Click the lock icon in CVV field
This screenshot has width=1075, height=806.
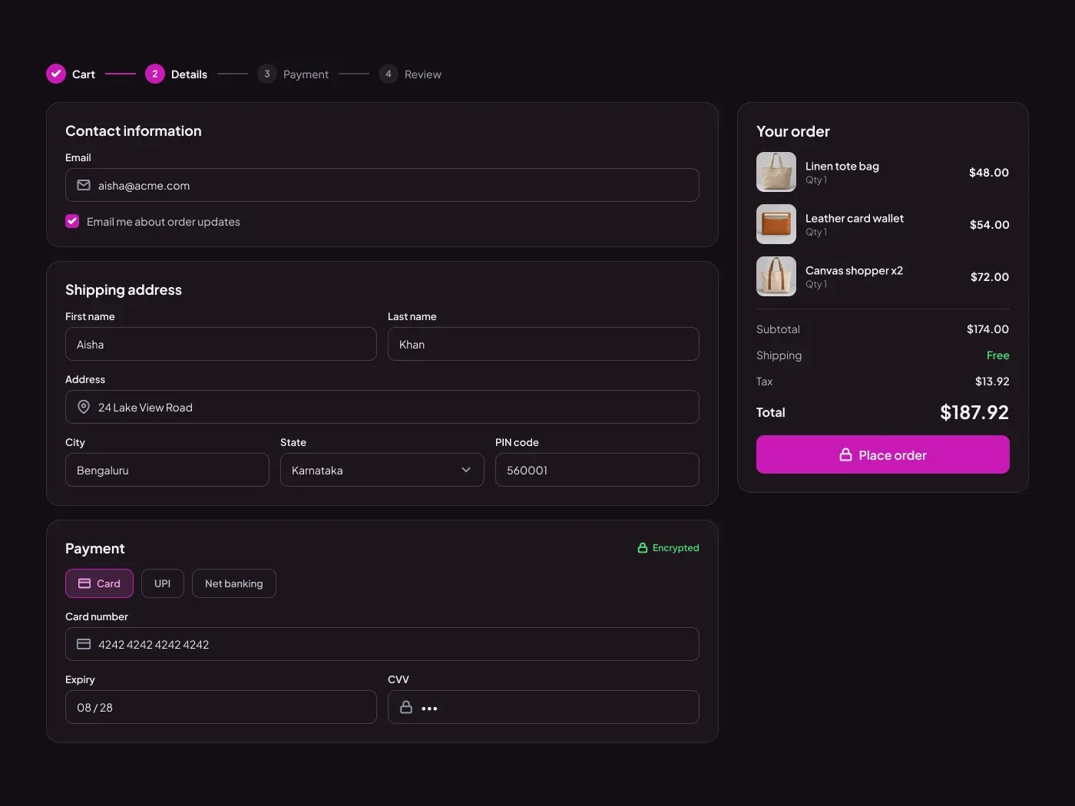point(406,707)
